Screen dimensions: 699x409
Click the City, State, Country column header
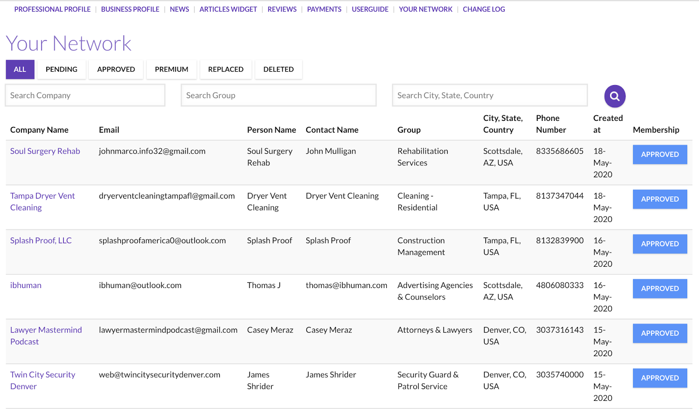pyautogui.click(x=503, y=124)
